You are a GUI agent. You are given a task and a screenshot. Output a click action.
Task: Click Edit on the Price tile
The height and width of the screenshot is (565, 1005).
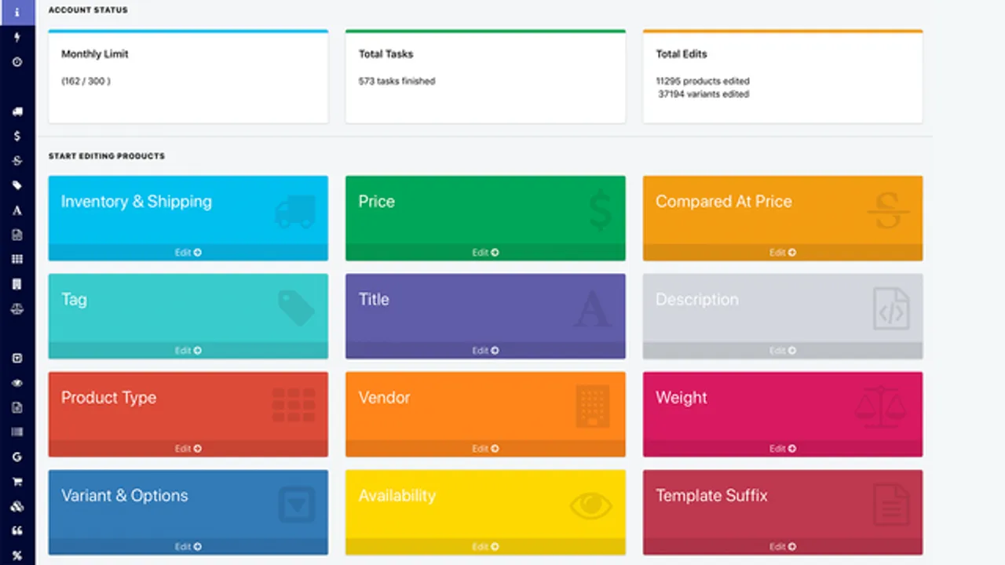[x=485, y=253]
